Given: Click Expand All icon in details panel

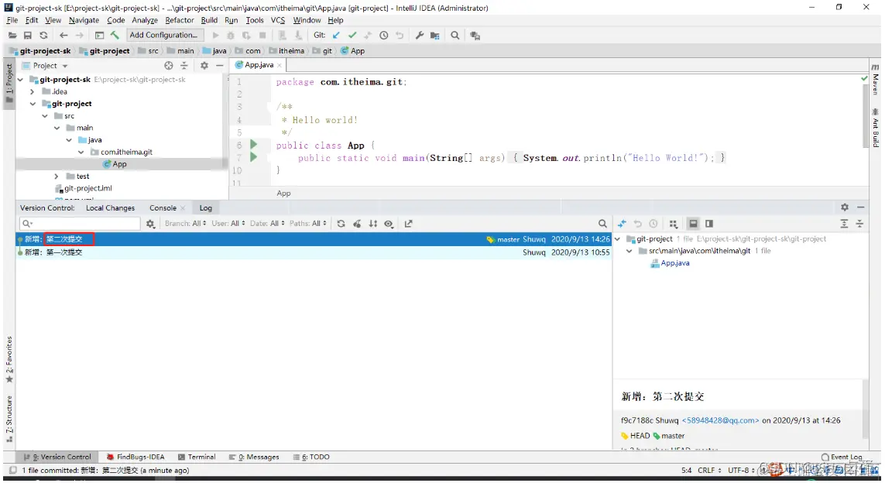Looking at the screenshot, I should (844, 224).
